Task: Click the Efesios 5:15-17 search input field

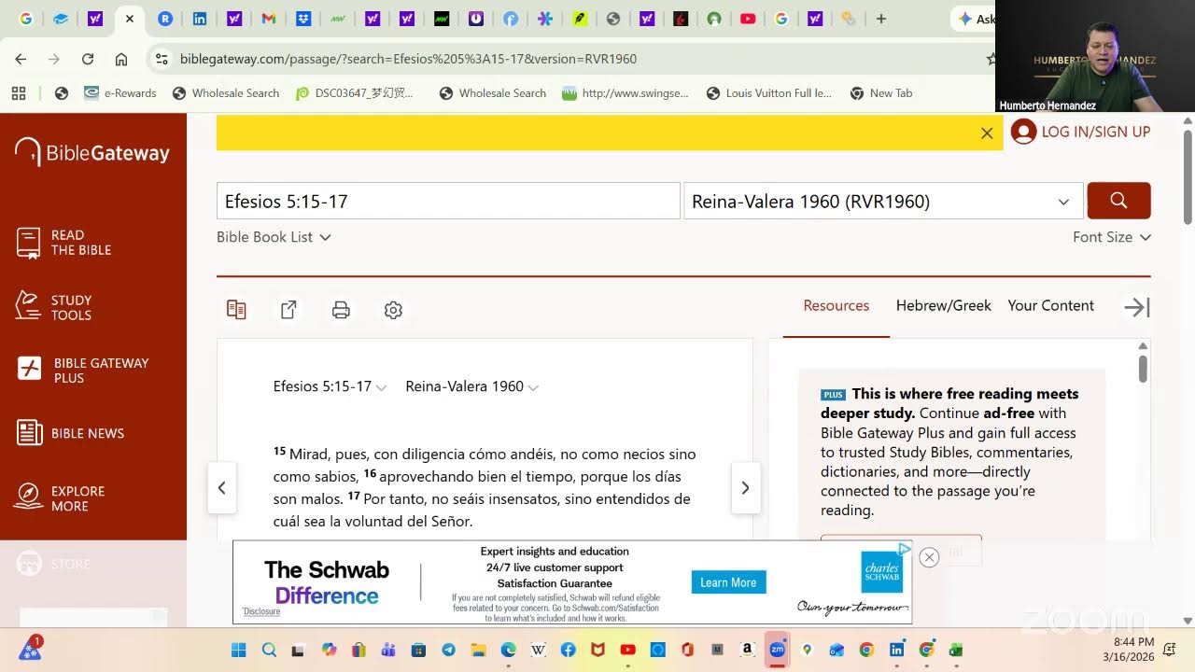Action: pos(448,201)
